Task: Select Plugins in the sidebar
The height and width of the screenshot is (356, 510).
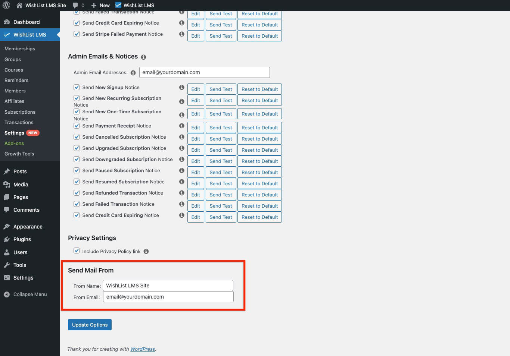Action: point(22,239)
